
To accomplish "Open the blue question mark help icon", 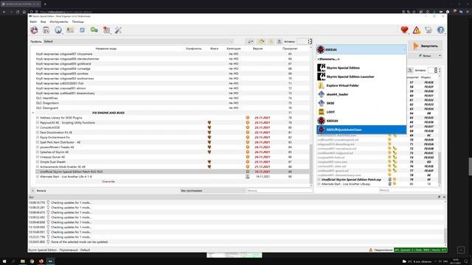I will click(440, 30).
